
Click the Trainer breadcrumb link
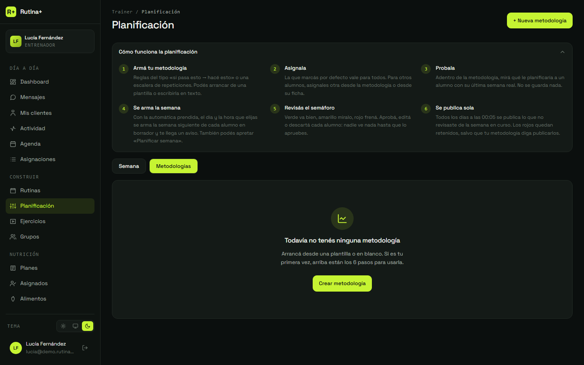coord(122,12)
